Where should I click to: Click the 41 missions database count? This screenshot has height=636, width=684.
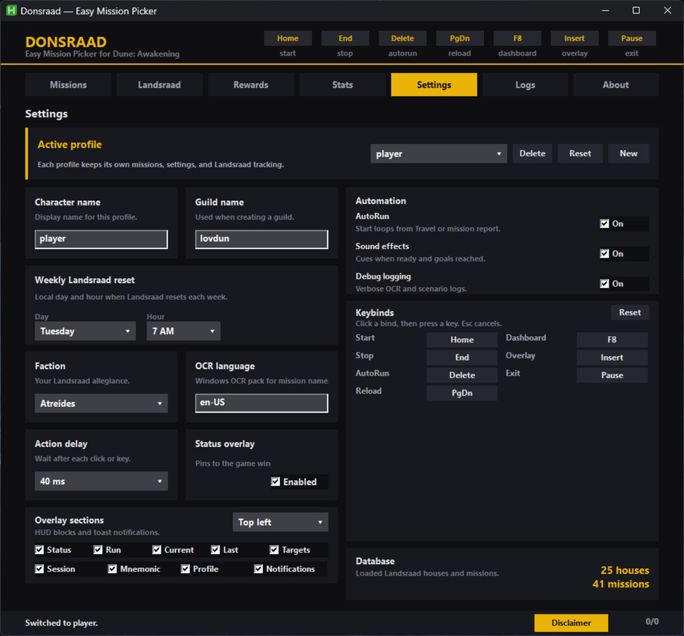click(x=621, y=584)
